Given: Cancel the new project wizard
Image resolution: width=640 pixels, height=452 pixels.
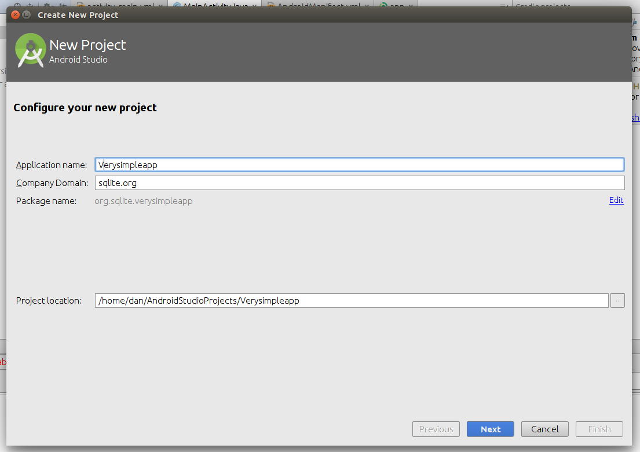Looking at the screenshot, I should click(544, 429).
